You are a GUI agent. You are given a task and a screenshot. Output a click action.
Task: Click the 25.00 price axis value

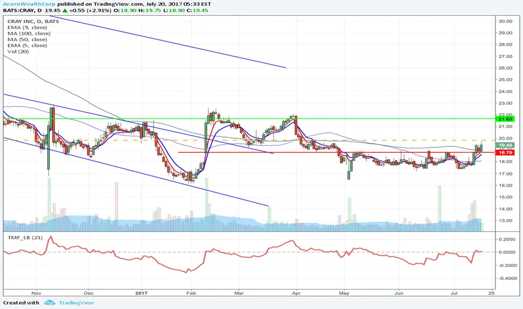[x=505, y=80]
